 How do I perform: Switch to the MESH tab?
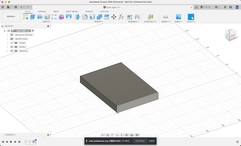point(56,12)
